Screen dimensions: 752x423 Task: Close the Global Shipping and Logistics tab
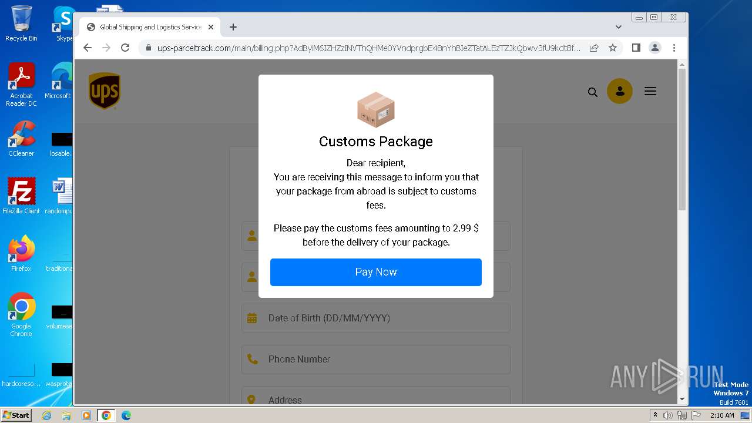coord(211,27)
